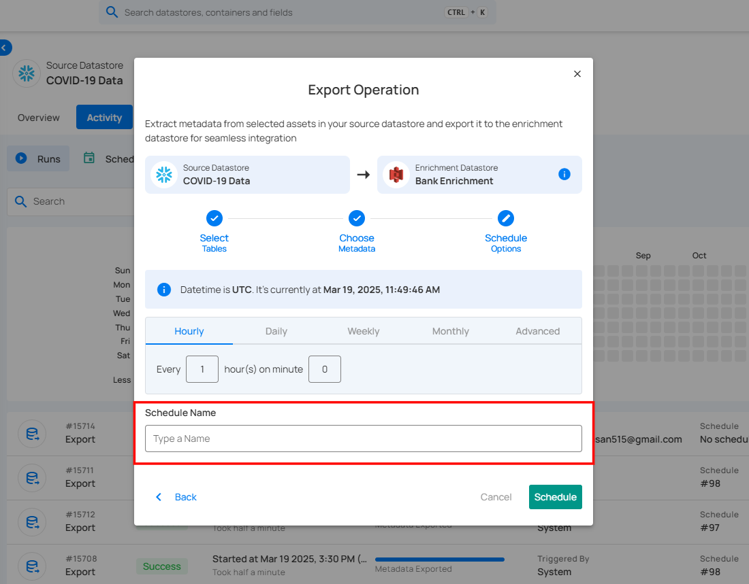The height and width of the screenshot is (584, 749).
Task: Collapse the sidebar with the blue chevron
Action: (5, 48)
